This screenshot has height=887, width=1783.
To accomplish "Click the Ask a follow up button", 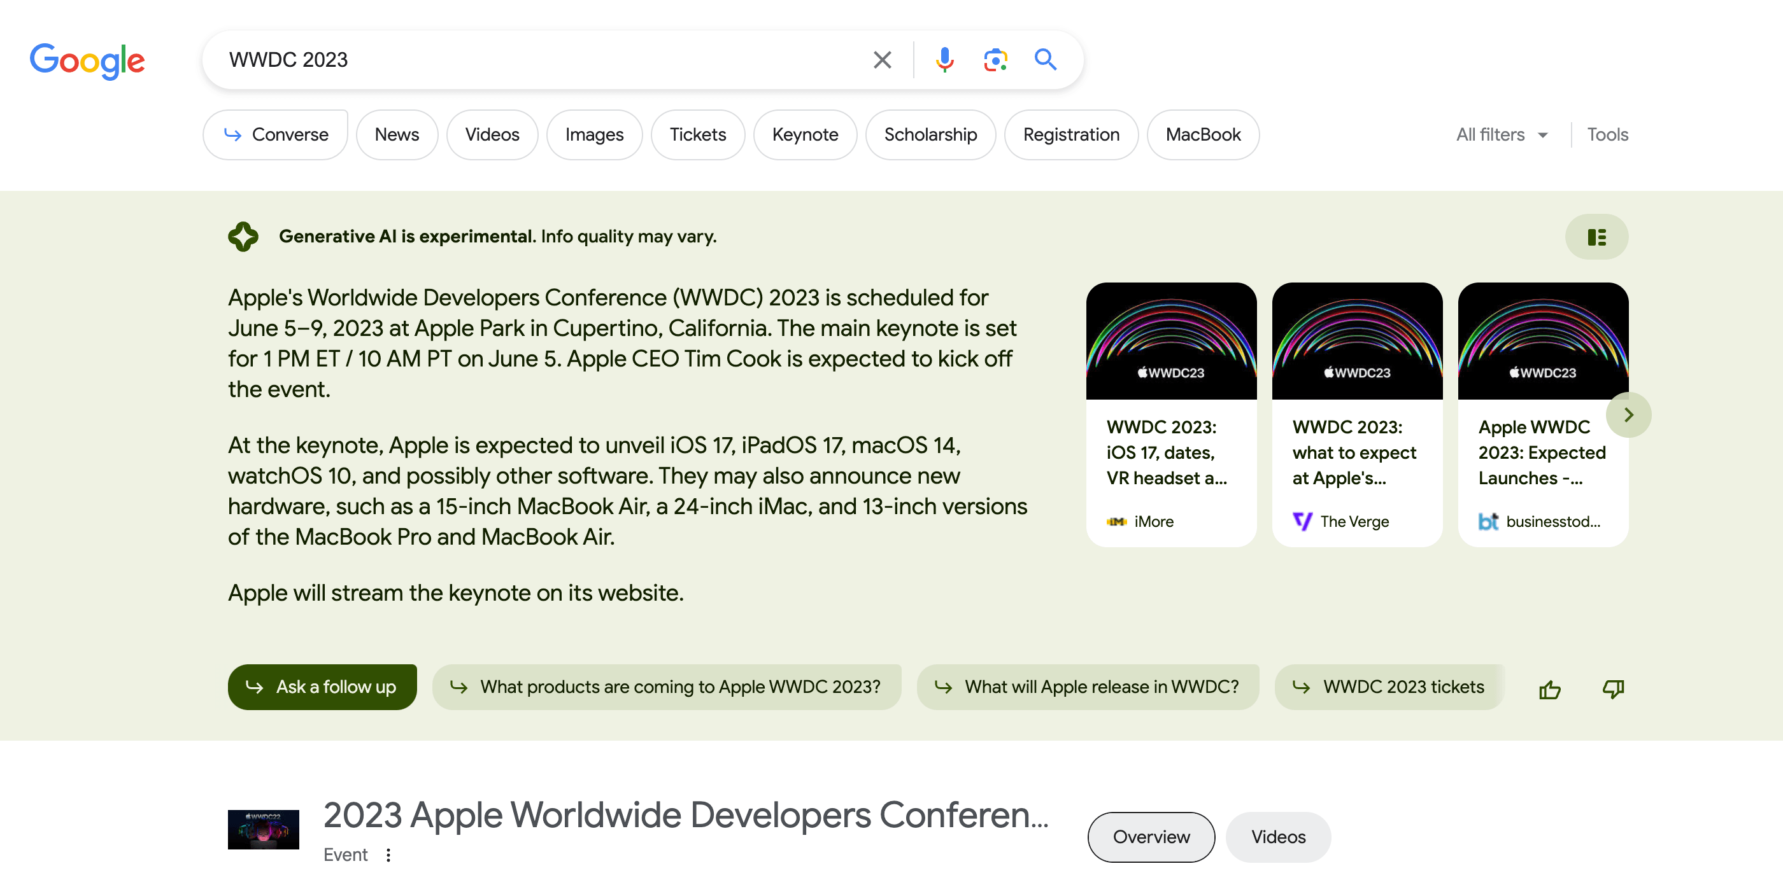I will (322, 687).
